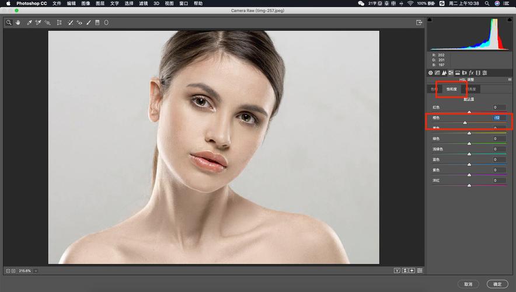Click the 取消 cancel button

pos(468,284)
